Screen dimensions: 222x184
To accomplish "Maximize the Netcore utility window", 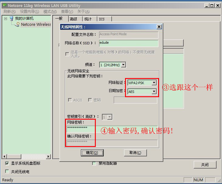I will 212,6.
